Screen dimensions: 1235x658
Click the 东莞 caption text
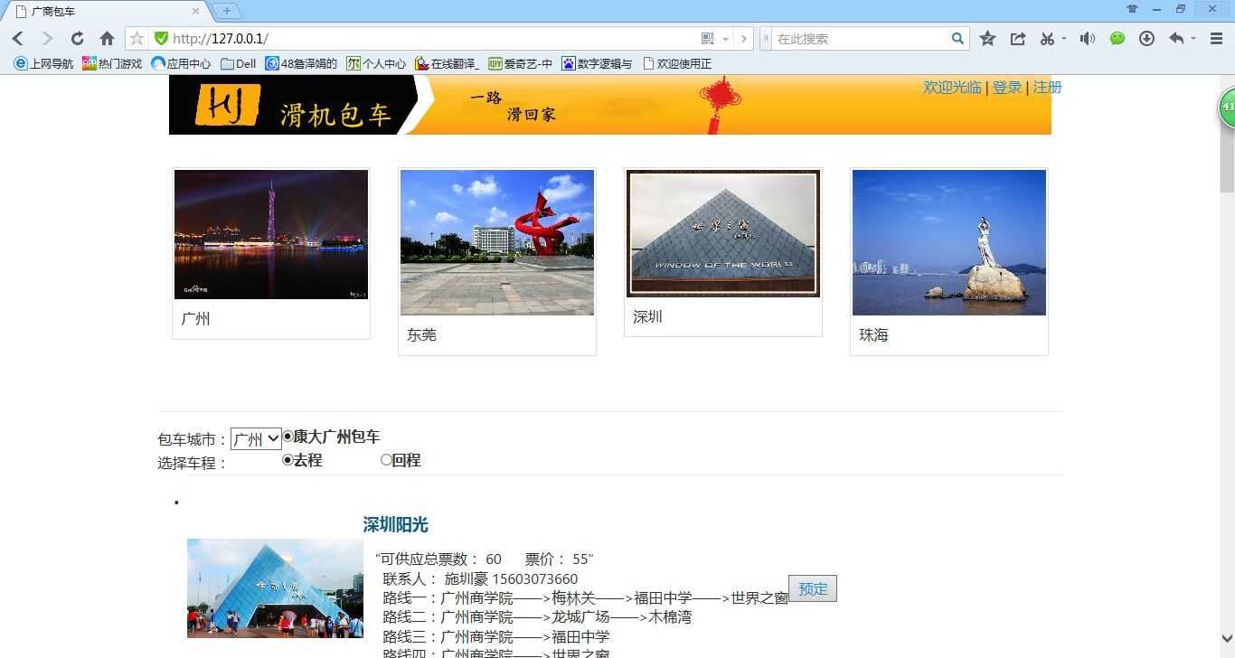click(421, 334)
